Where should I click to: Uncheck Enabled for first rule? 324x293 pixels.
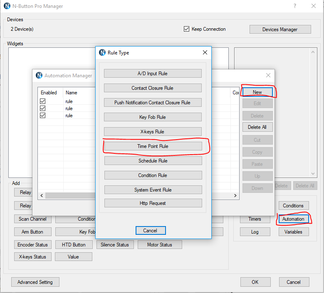pos(43,101)
